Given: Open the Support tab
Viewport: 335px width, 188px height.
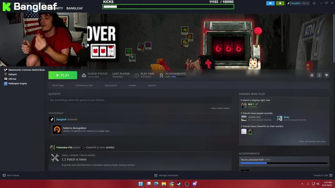Looking at the screenshot, I should coord(152,85).
